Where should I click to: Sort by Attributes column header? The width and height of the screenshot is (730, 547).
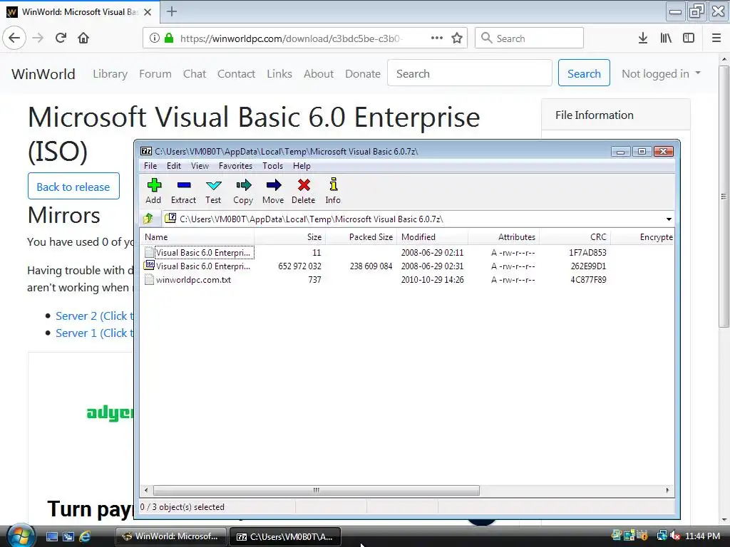click(504, 236)
